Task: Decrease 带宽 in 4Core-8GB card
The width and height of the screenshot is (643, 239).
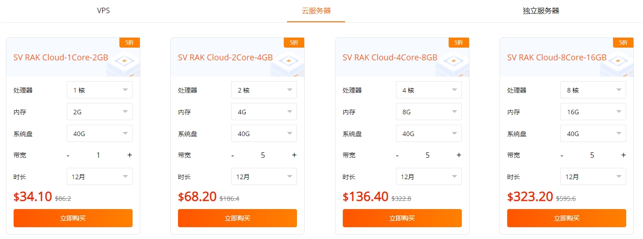Action: pos(397,155)
